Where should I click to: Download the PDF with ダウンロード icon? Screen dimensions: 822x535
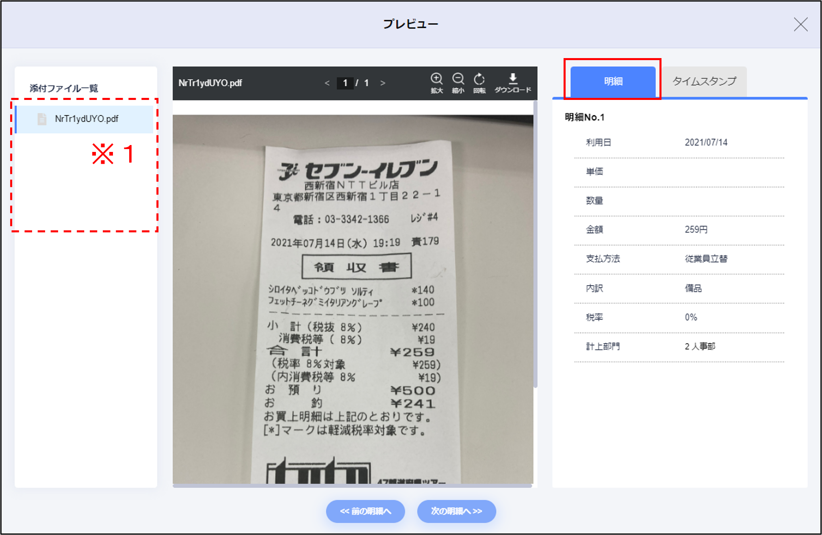[x=513, y=83]
